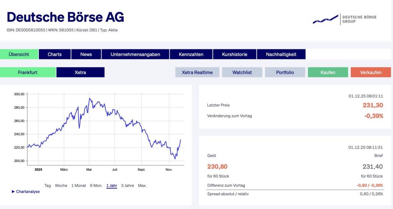Click the green Kaufen button
Image resolution: width=393 pixels, height=209 pixels.
click(328, 72)
